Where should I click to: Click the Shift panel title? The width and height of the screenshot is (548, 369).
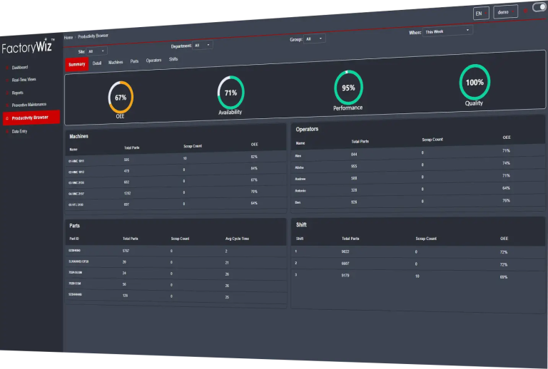pos(301,224)
